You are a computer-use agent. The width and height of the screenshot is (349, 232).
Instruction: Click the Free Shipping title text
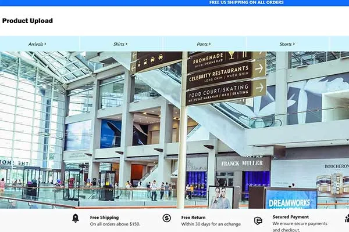(x=105, y=217)
